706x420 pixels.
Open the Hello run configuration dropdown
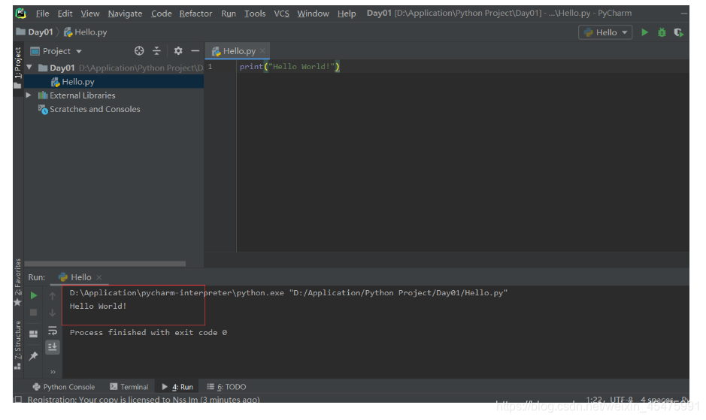605,32
